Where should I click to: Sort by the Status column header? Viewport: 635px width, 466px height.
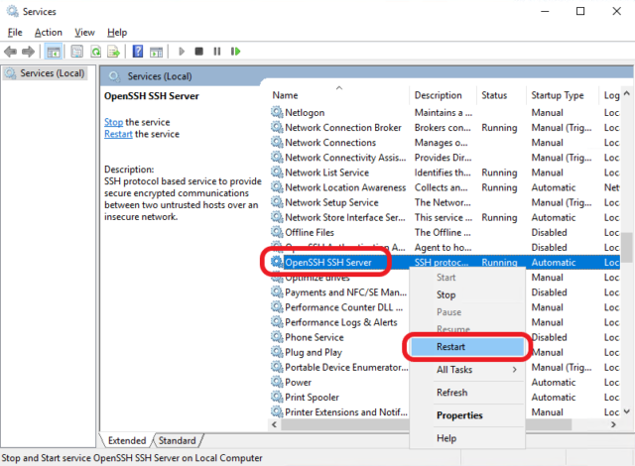click(x=501, y=95)
